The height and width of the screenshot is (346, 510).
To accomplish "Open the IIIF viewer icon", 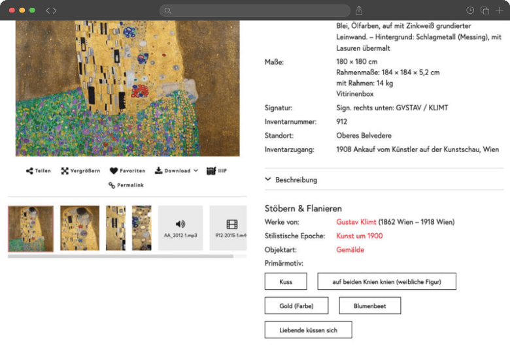I will (x=211, y=171).
